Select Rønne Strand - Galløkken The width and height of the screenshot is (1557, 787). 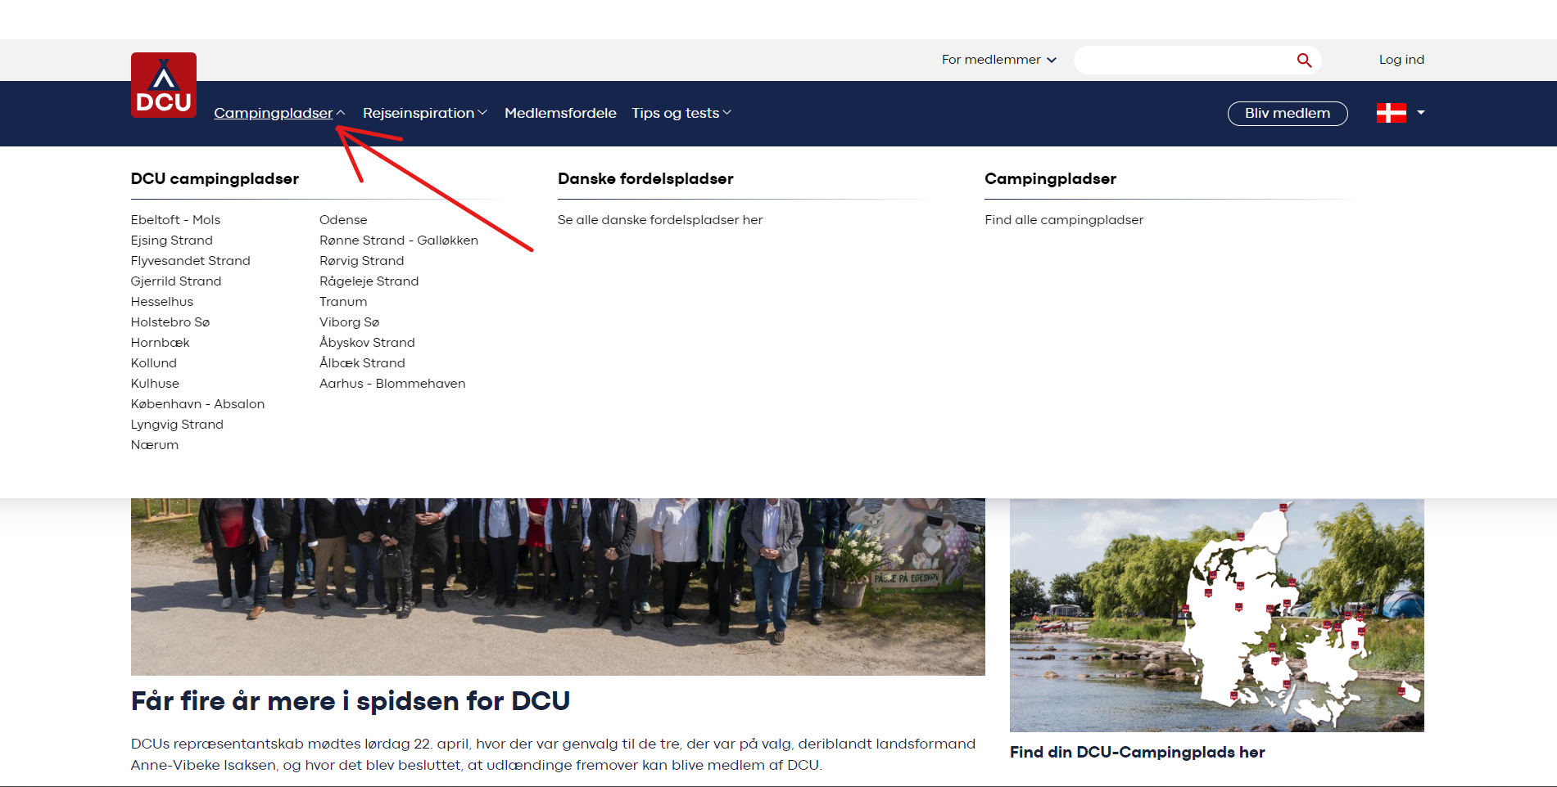pyautogui.click(x=399, y=241)
